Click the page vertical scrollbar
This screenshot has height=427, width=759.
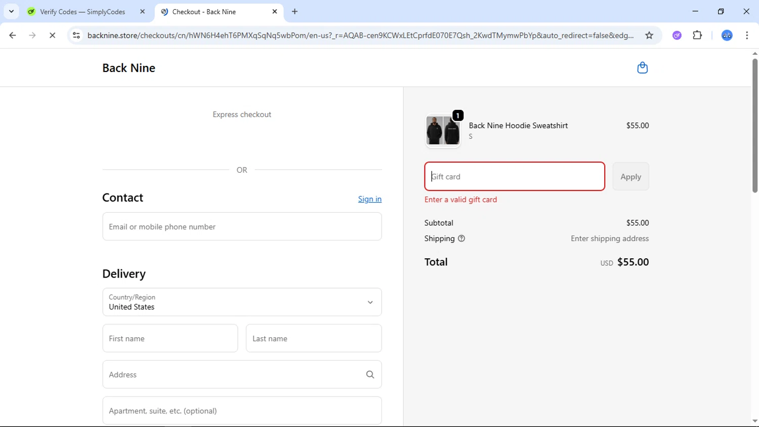pyautogui.click(x=754, y=126)
